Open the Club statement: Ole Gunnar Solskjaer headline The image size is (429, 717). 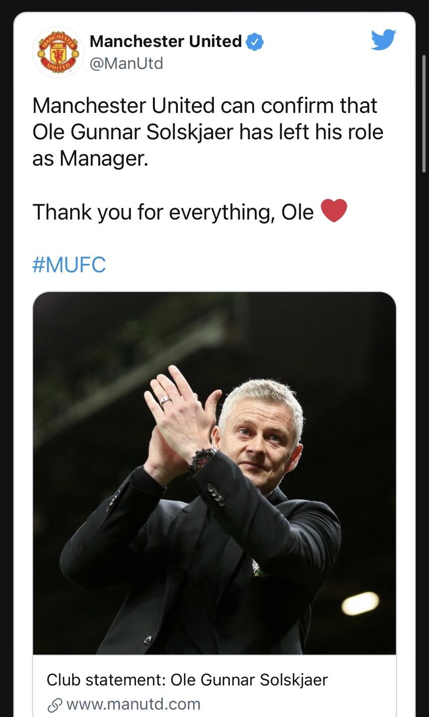pos(187,680)
